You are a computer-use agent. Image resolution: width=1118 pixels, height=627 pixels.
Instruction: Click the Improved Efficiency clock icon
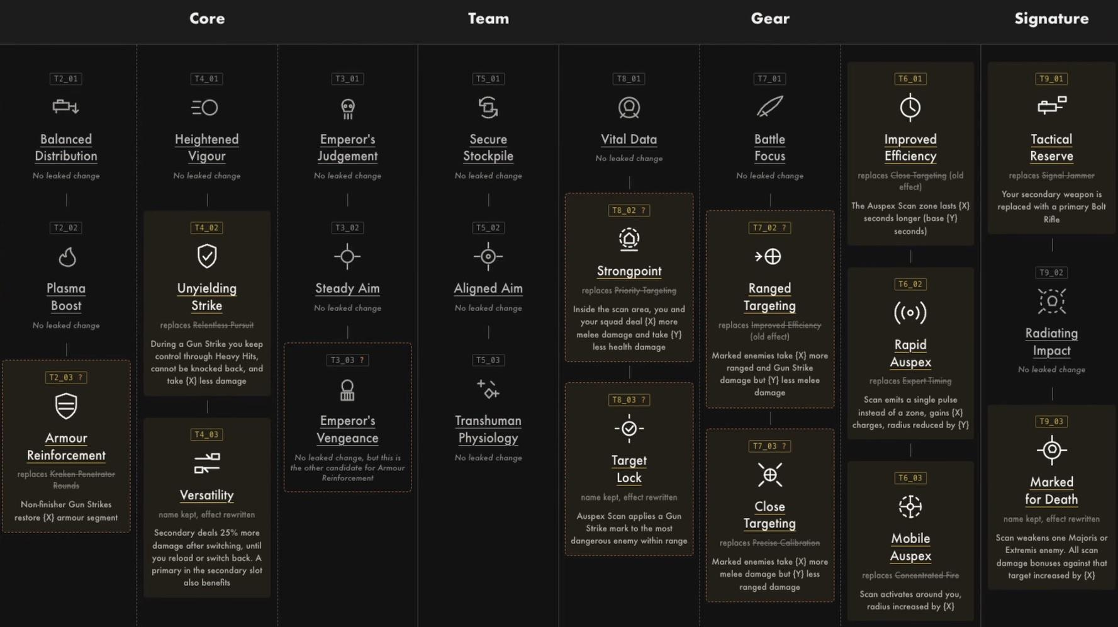click(910, 108)
